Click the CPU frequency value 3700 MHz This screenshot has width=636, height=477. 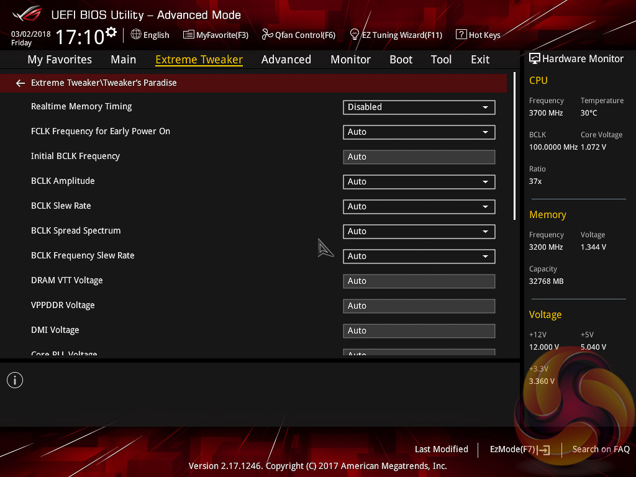(546, 113)
